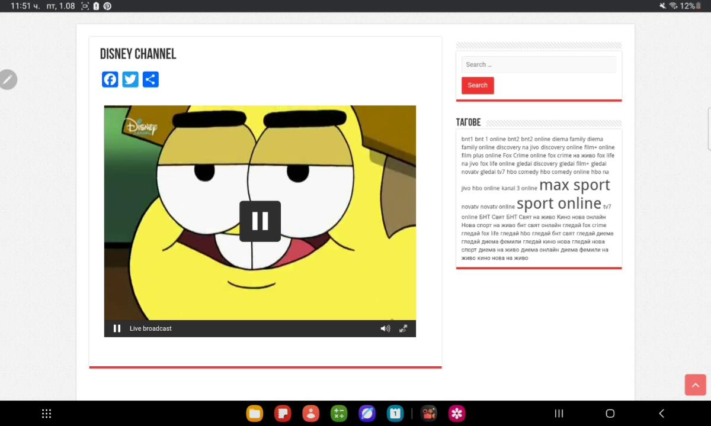The width and height of the screenshot is (711, 426).
Task: Open the apps grid drawer
Action: (x=47, y=414)
